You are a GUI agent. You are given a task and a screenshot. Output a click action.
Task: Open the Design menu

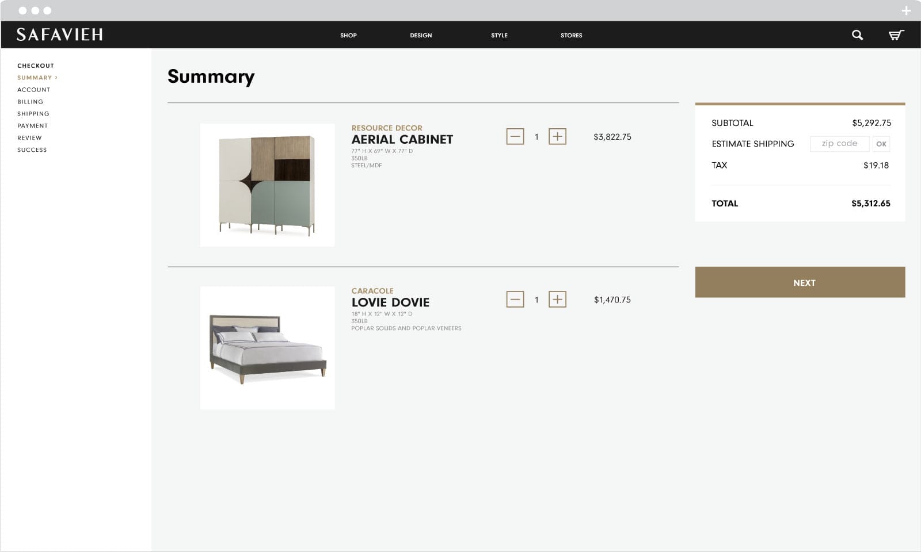[x=421, y=36]
